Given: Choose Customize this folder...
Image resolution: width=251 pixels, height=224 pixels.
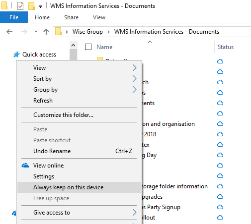Looking at the screenshot, I should tap(79, 115).
